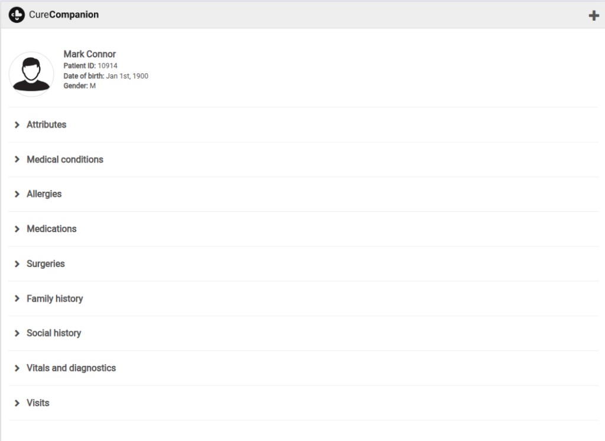Click the patient avatar picture
Screen dimensions: 605x441
click(x=31, y=74)
